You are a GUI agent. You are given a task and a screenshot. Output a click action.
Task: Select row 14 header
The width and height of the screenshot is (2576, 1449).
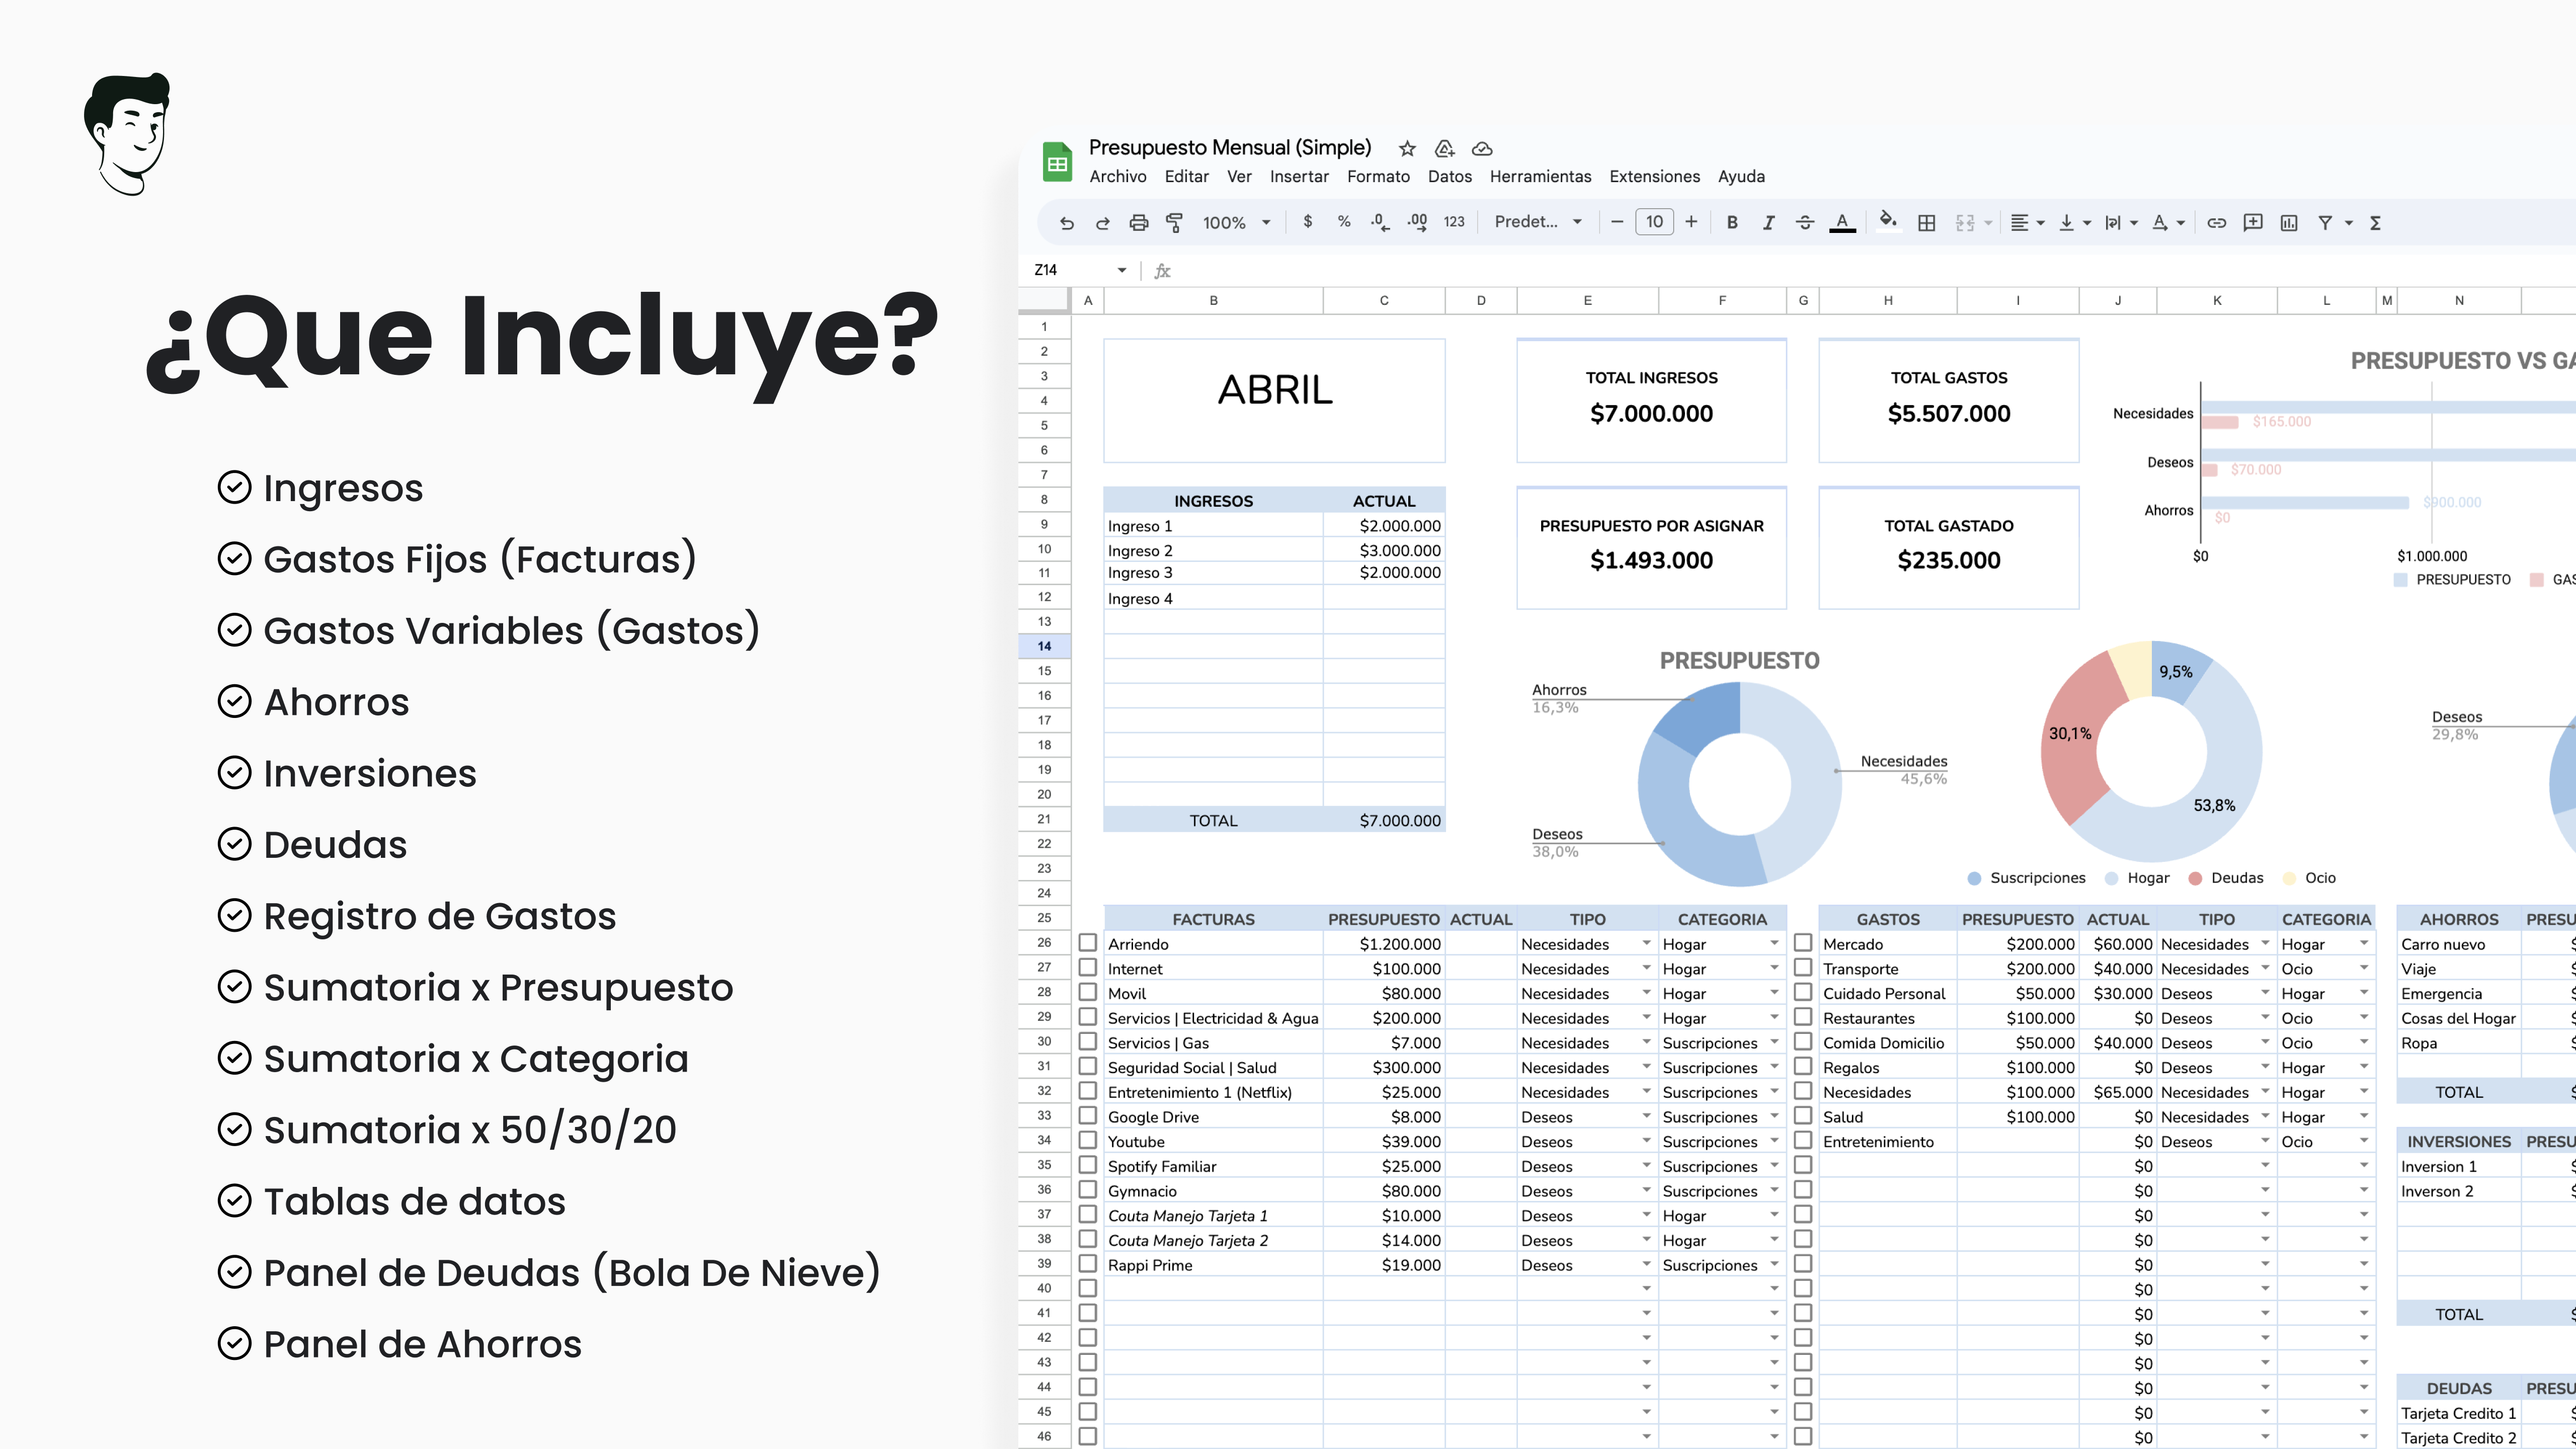point(1044,646)
